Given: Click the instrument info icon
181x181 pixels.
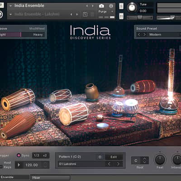Looking at the screenshot, I should click(111, 6).
